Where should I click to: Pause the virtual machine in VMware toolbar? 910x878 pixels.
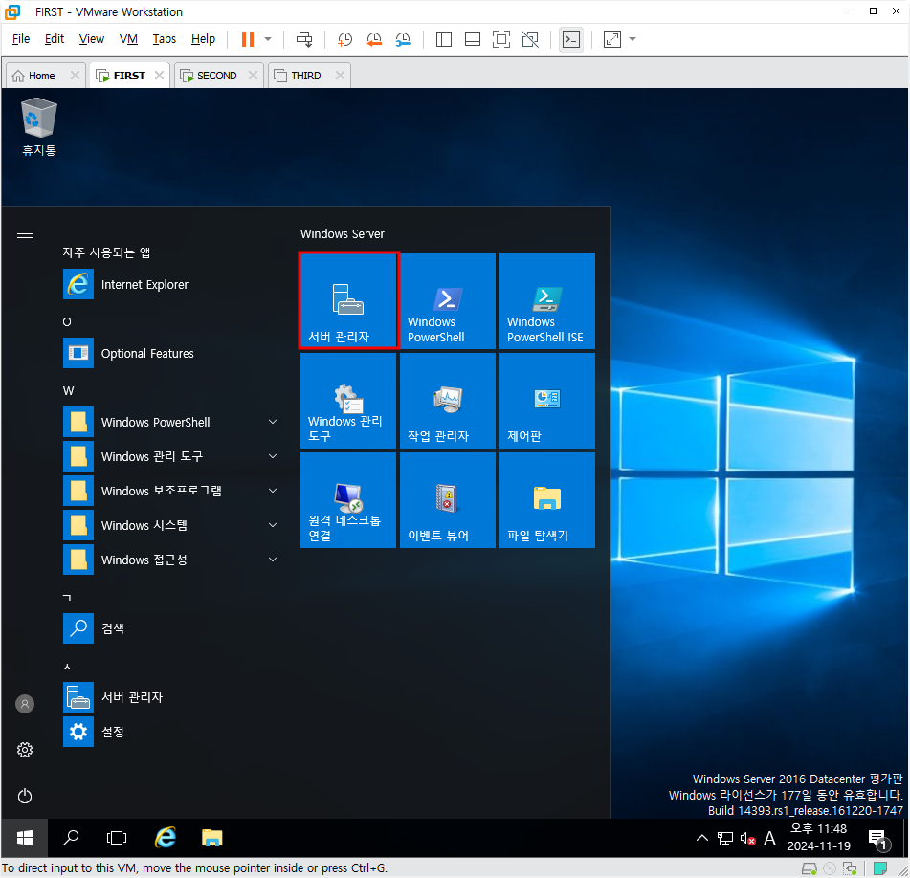[248, 39]
